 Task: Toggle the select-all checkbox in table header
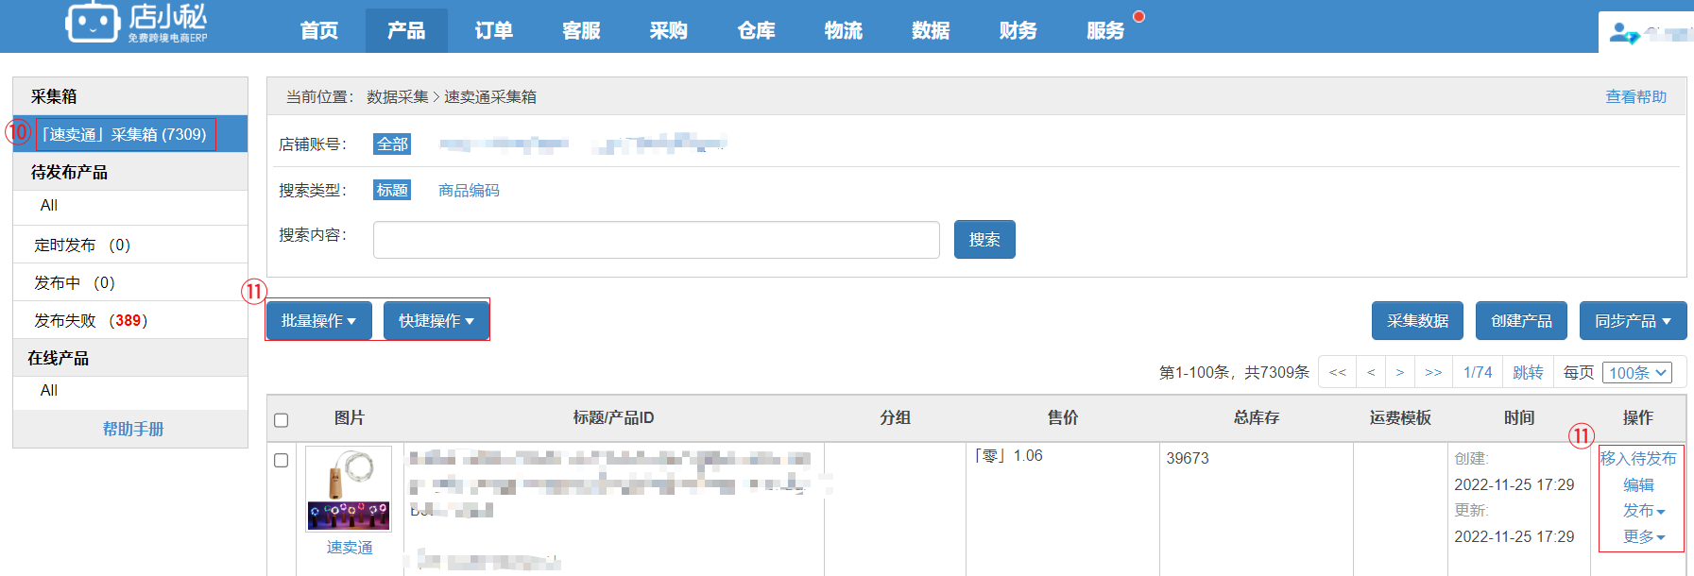281,420
